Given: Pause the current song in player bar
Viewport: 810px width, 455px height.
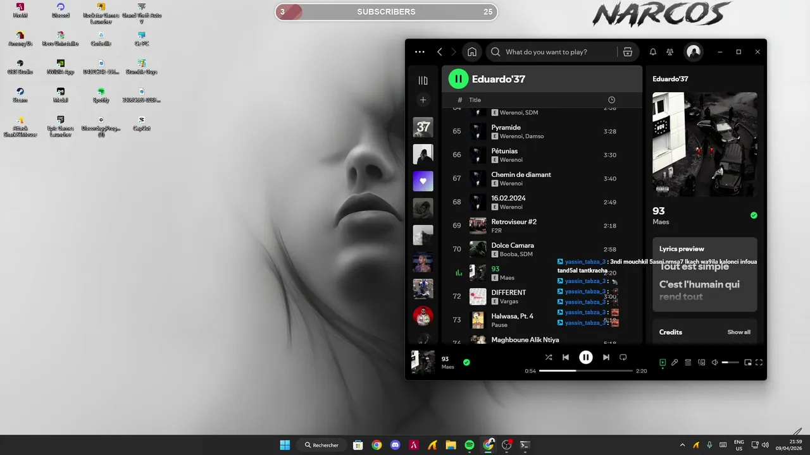Looking at the screenshot, I should 586,357.
